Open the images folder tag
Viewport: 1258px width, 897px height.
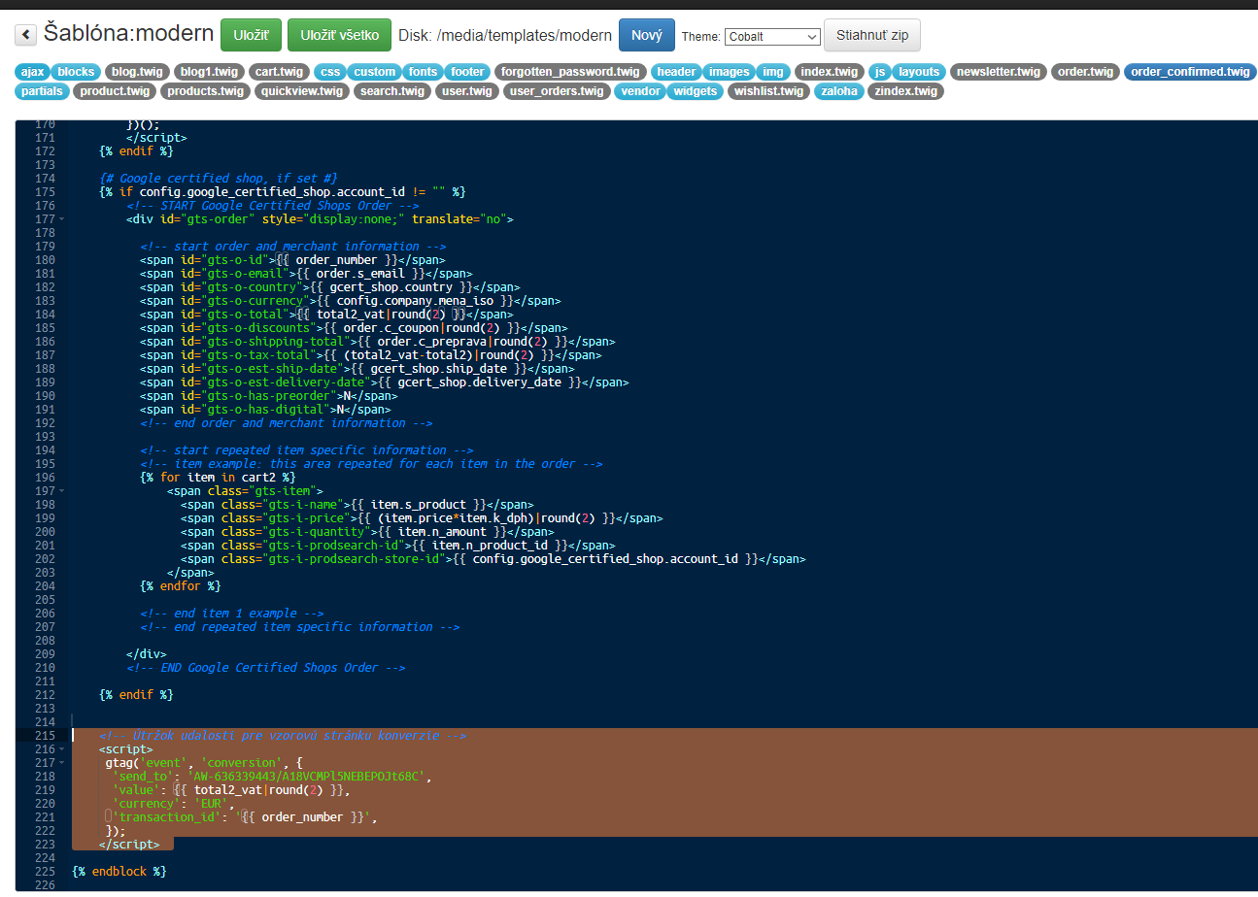point(729,72)
